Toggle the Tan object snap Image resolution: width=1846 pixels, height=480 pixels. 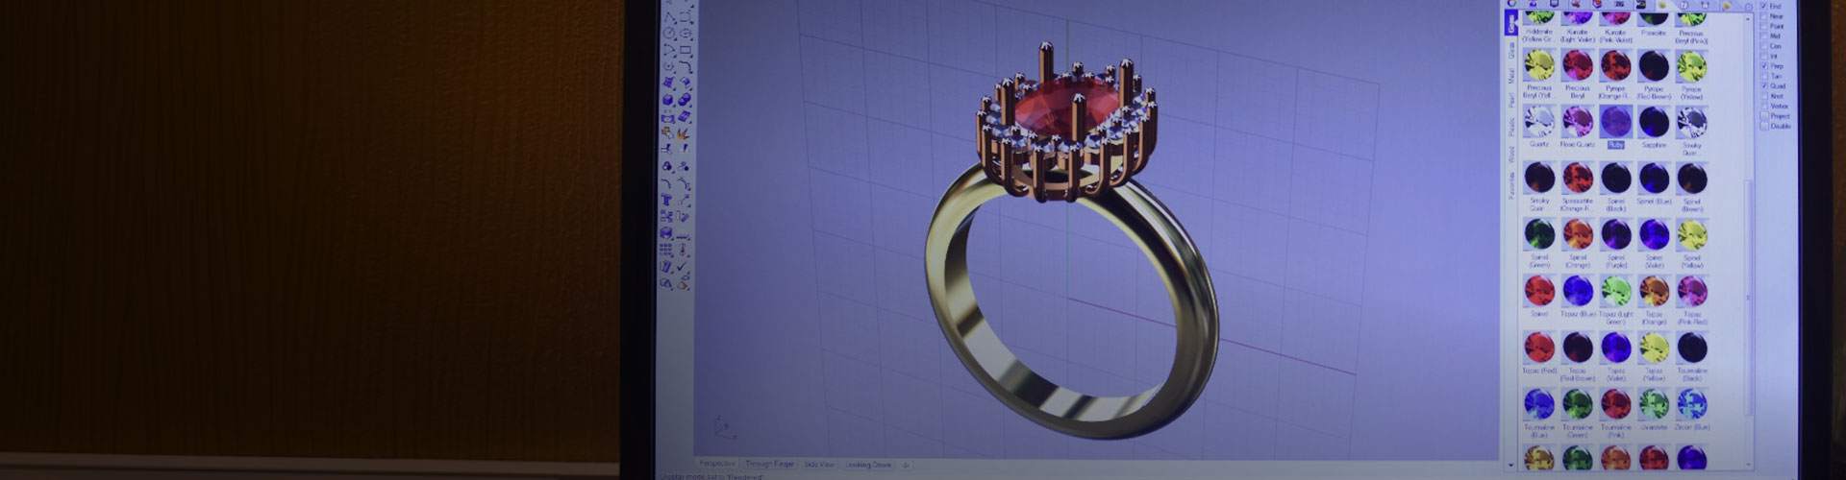point(1763,76)
